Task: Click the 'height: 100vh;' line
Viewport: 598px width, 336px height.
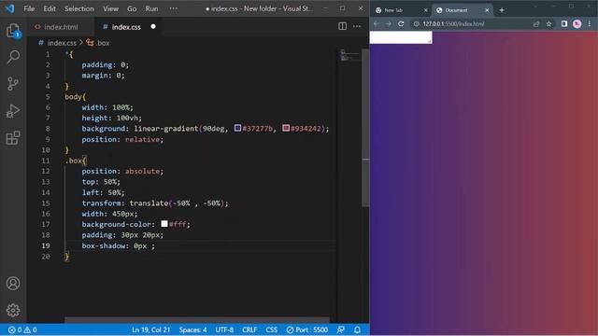Action: click(112, 119)
